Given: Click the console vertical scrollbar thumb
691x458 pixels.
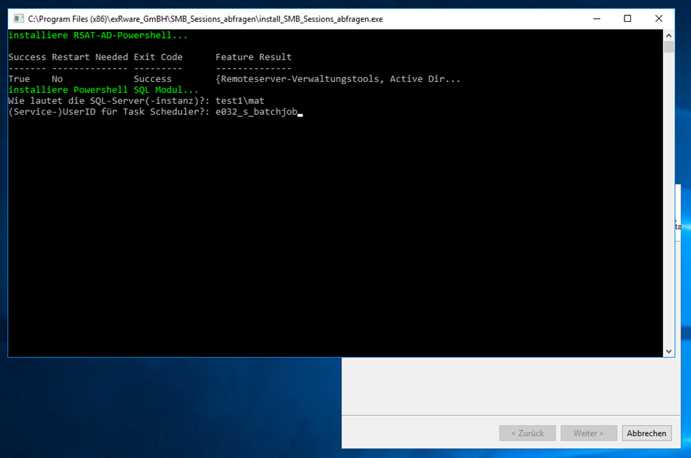Looking at the screenshot, I should [668, 47].
